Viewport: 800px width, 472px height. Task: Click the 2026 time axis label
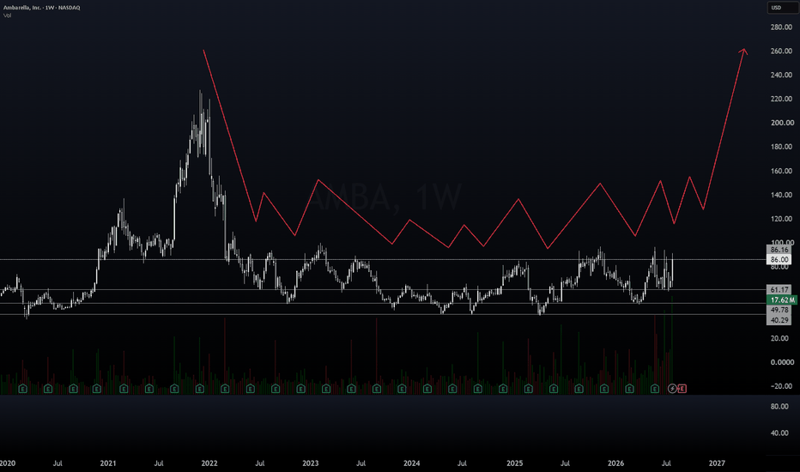[615, 463]
